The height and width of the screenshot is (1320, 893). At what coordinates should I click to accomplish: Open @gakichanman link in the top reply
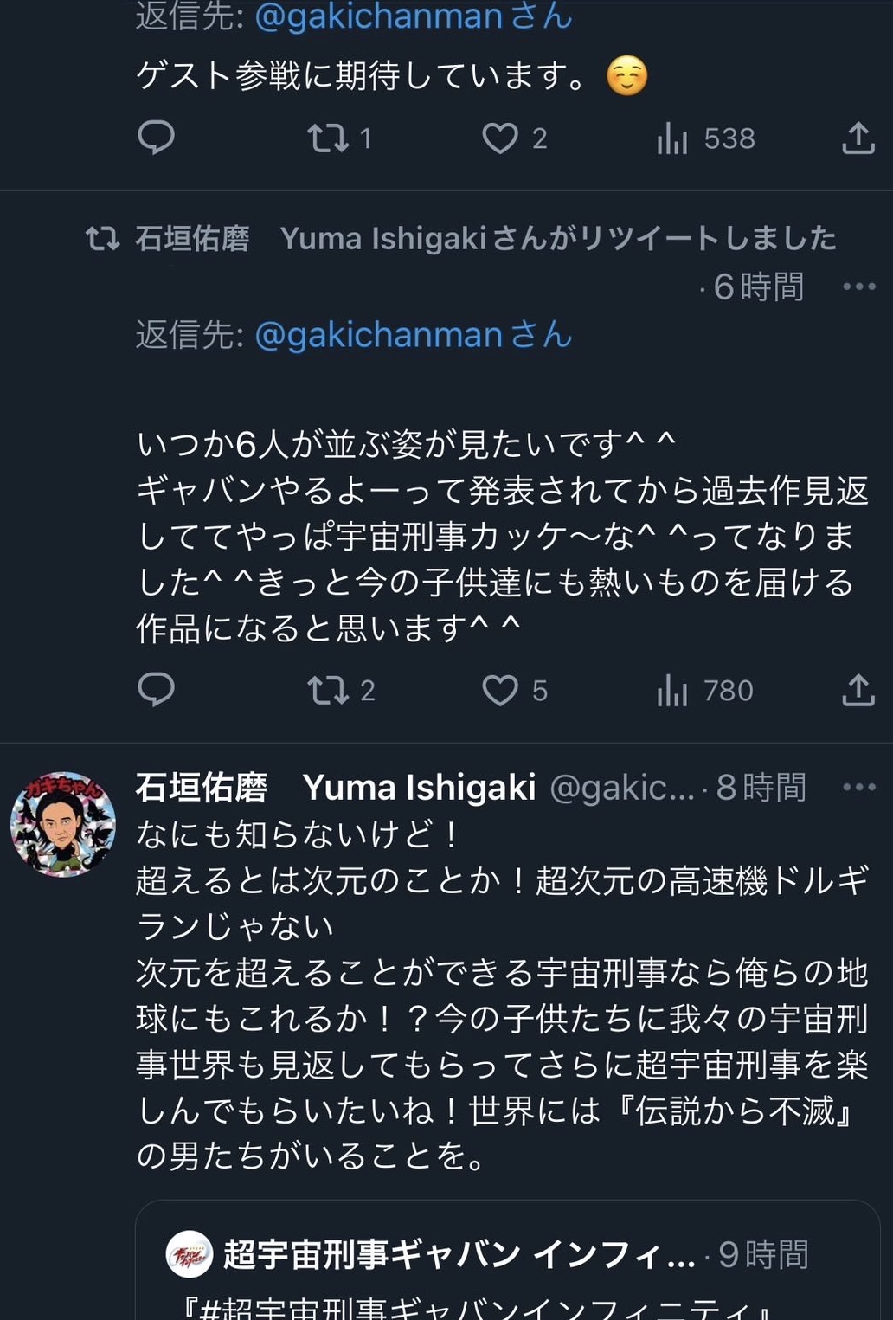(x=377, y=16)
